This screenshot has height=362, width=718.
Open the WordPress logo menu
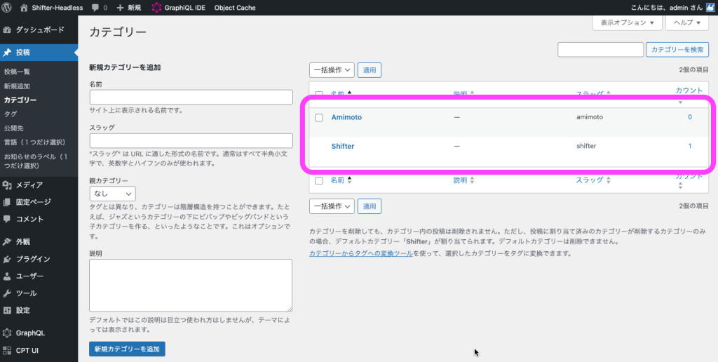(x=7, y=7)
